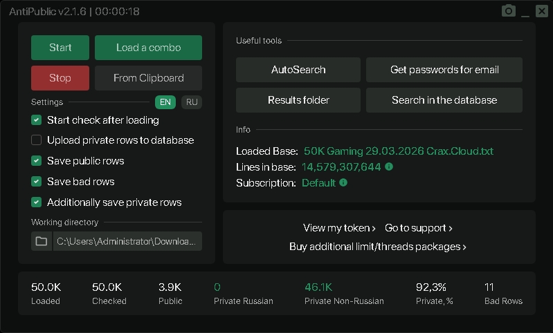Select the EN language option
Image resolution: width=553 pixels, height=333 pixels.
pos(165,102)
